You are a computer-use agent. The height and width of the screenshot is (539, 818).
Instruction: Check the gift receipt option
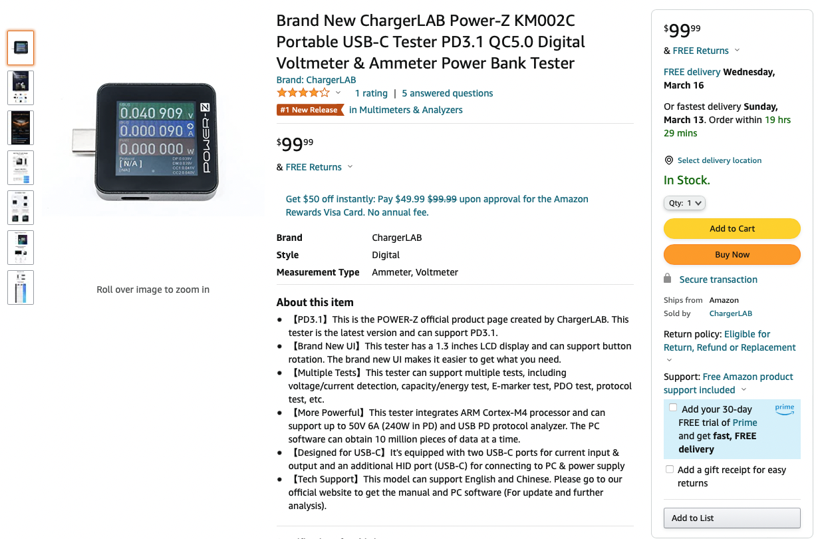[669, 468]
